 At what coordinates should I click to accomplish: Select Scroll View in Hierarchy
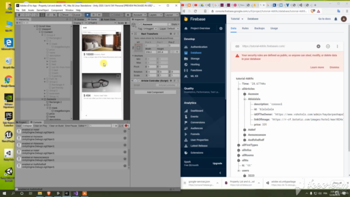45,26
